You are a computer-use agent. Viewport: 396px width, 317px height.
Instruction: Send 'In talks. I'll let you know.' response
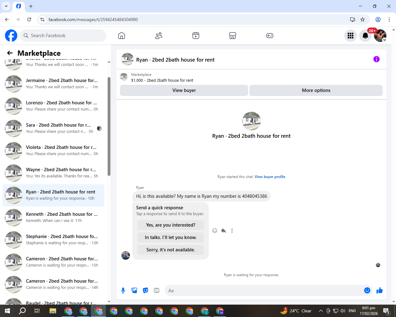(171, 237)
